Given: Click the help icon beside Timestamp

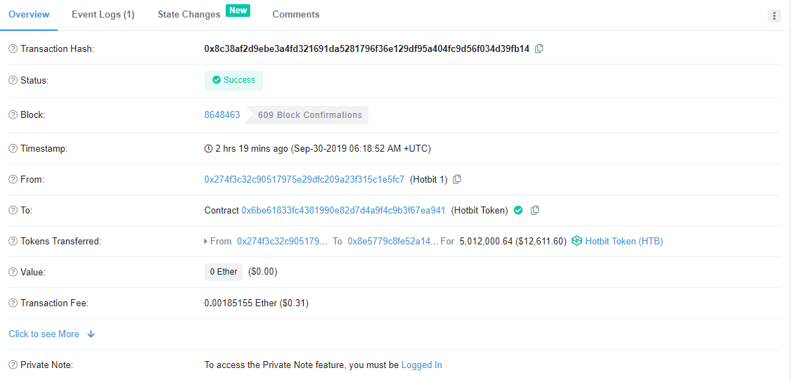Looking at the screenshot, I should click(x=13, y=149).
